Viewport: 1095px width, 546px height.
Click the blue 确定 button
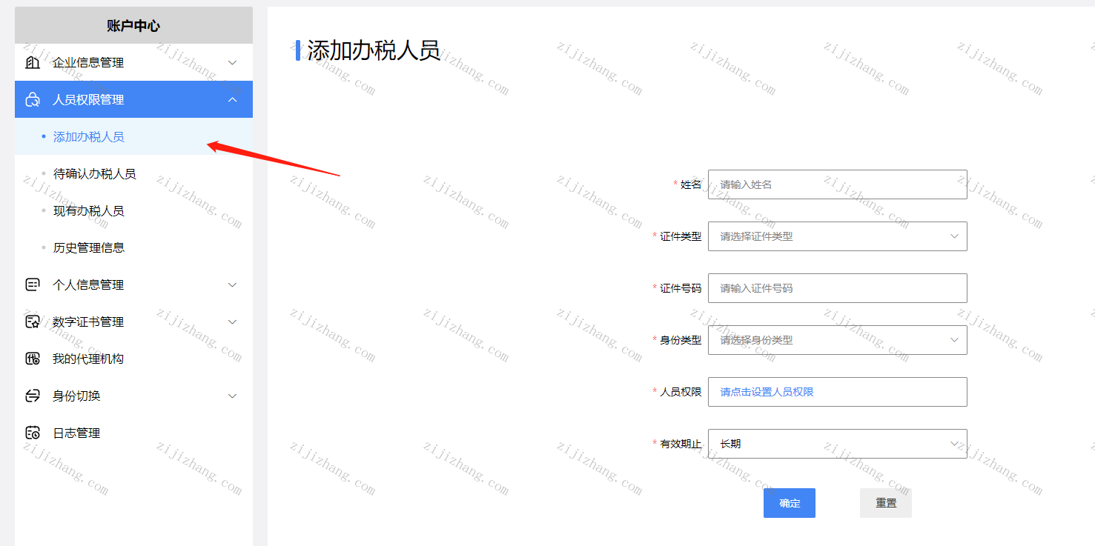(790, 503)
